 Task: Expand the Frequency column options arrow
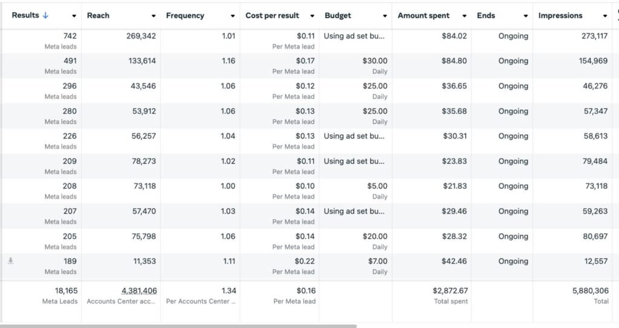233,16
